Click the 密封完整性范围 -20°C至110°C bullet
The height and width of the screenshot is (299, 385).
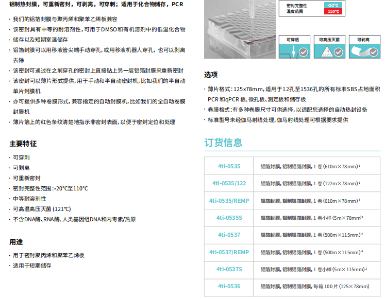(51, 188)
